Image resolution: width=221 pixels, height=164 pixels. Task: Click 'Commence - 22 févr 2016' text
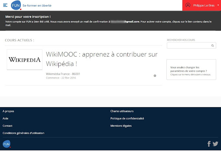tap(61, 78)
